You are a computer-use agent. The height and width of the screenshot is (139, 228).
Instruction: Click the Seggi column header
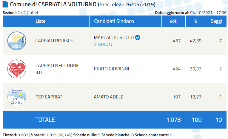coord(216,21)
